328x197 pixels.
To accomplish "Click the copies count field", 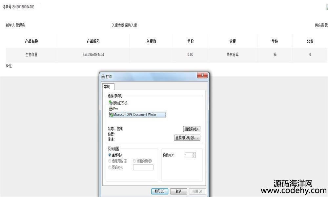I will pyautogui.click(x=188, y=155).
